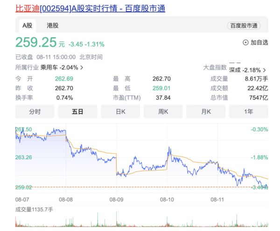Expand the 乘用车 industry chevron
This screenshot has height=231, width=280.
click(x=82, y=68)
